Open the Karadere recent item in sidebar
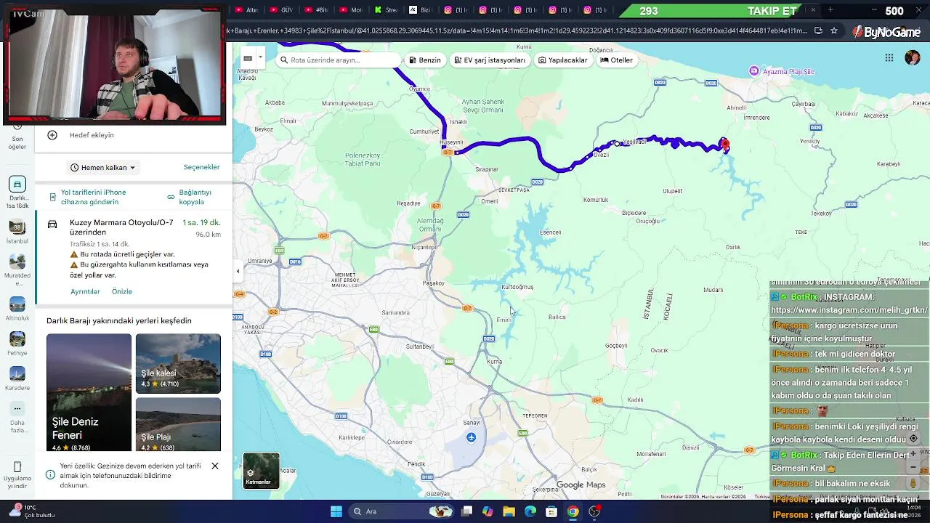Viewport: 930px width, 523px height. [x=17, y=374]
